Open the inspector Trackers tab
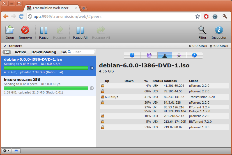This screenshot has width=232, height=155. (179, 55)
